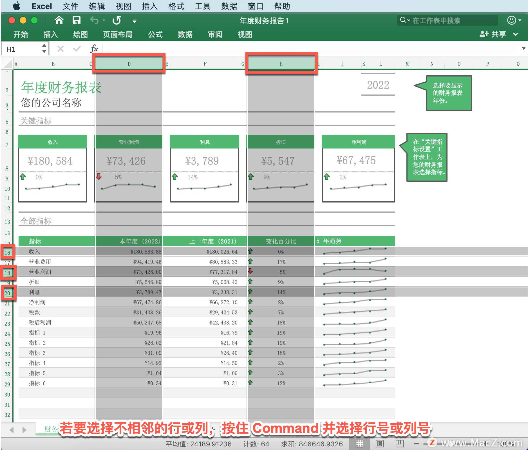Select row 18 header
This screenshot has height=450, width=528.
pos(7,273)
